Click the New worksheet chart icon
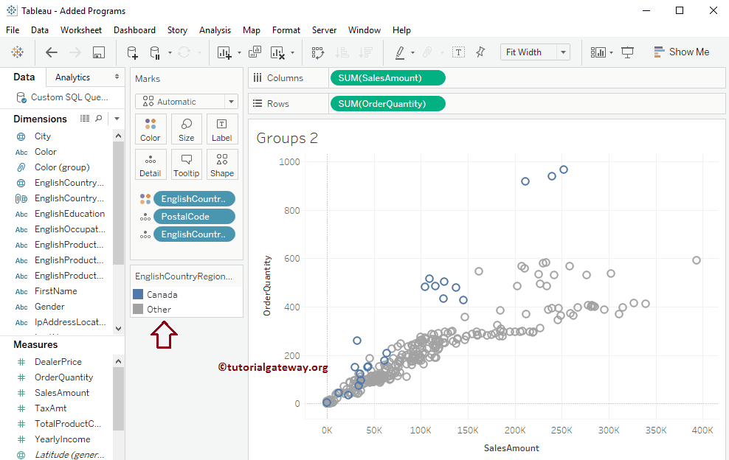This screenshot has width=729, height=460. click(x=224, y=52)
